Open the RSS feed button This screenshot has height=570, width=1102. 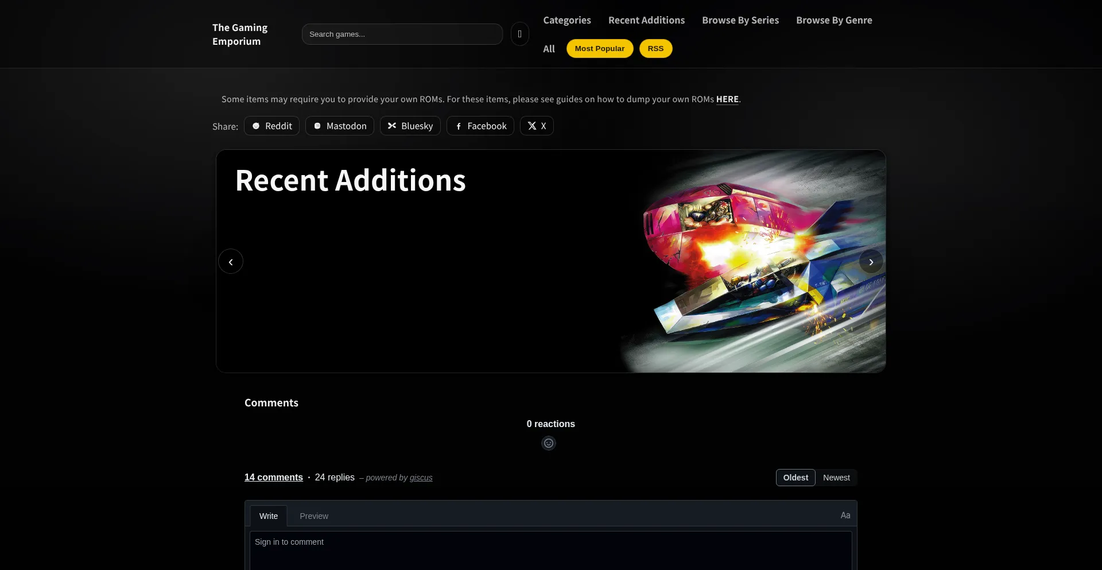(655, 48)
